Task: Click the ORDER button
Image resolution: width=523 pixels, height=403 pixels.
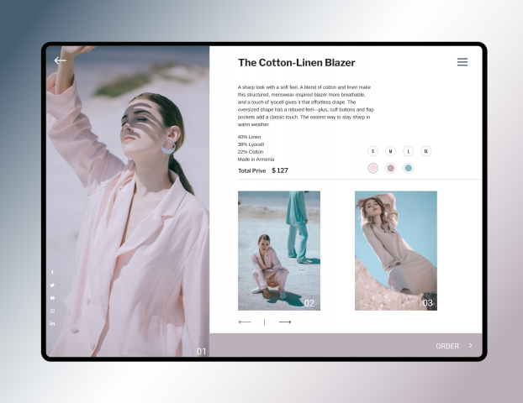Action: coord(447,347)
